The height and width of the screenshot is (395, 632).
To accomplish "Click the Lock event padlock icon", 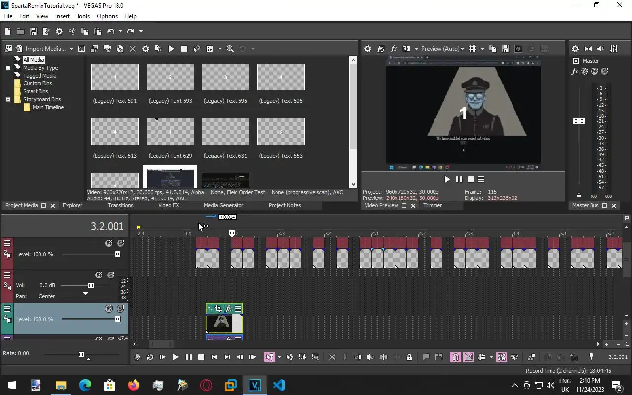I will (409, 357).
